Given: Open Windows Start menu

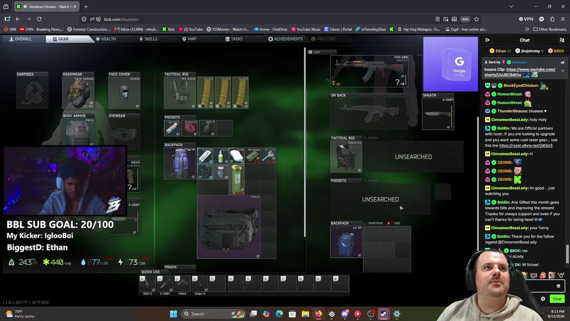Looking at the screenshot, I should coord(174,314).
